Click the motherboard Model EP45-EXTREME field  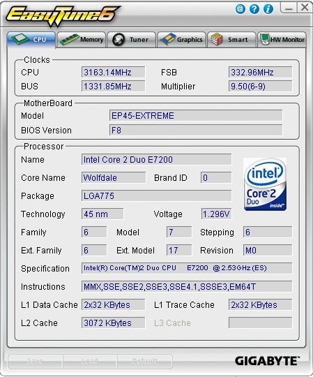196,116
